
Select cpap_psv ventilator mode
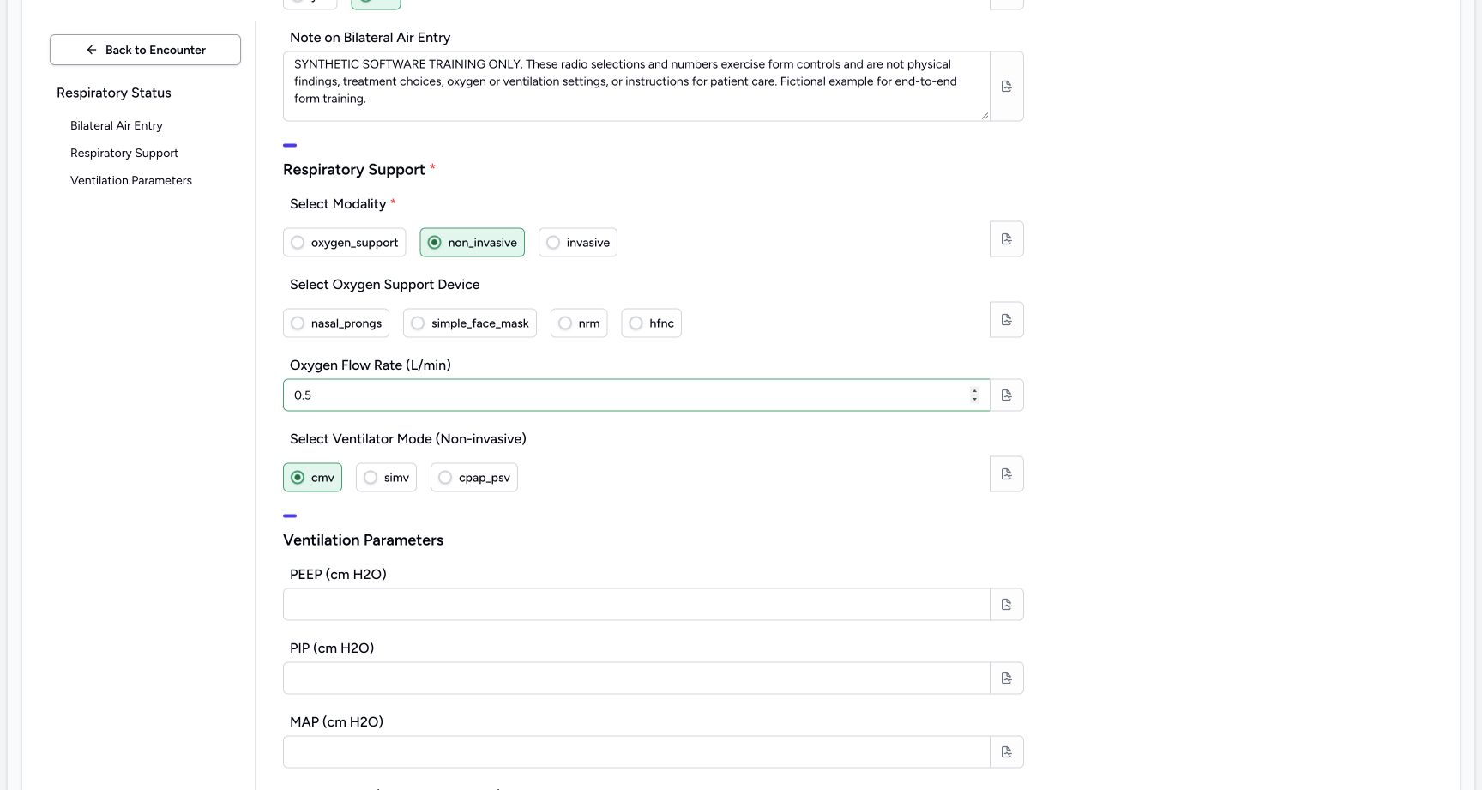click(x=473, y=478)
